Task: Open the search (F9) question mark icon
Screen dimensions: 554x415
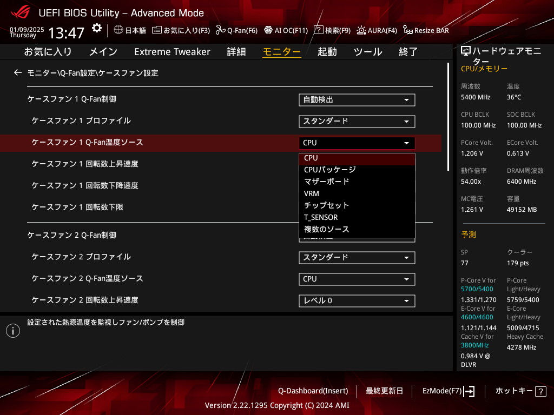Action: pyautogui.click(x=319, y=30)
